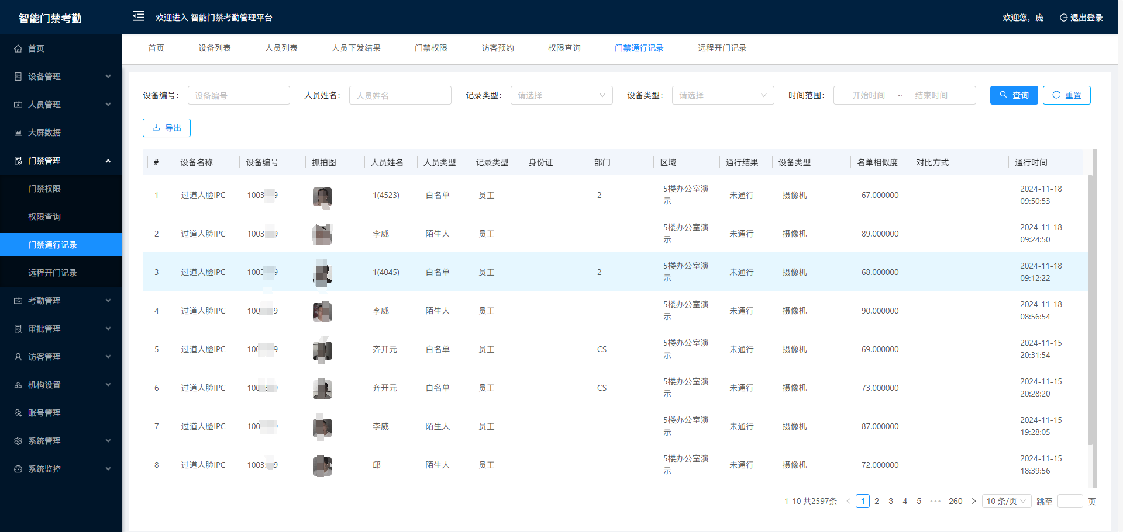Collapse the sidebar with the menu fold icon
The width and height of the screenshot is (1123, 532).
point(139,16)
